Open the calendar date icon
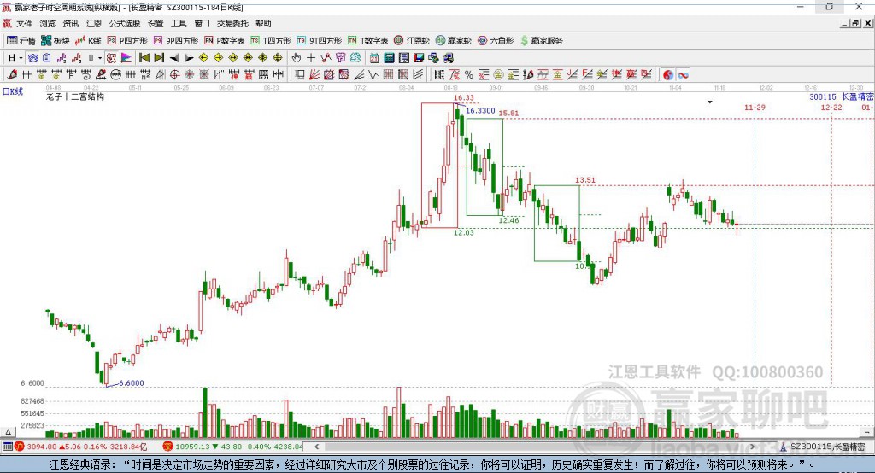 coord(374,58)
